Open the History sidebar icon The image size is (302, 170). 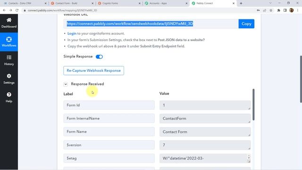click(x=9, y=60)
